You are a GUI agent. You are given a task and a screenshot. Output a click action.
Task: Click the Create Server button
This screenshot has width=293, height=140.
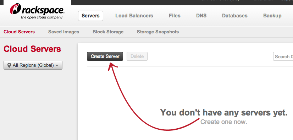pyautogui.click(x=105, y=56)
